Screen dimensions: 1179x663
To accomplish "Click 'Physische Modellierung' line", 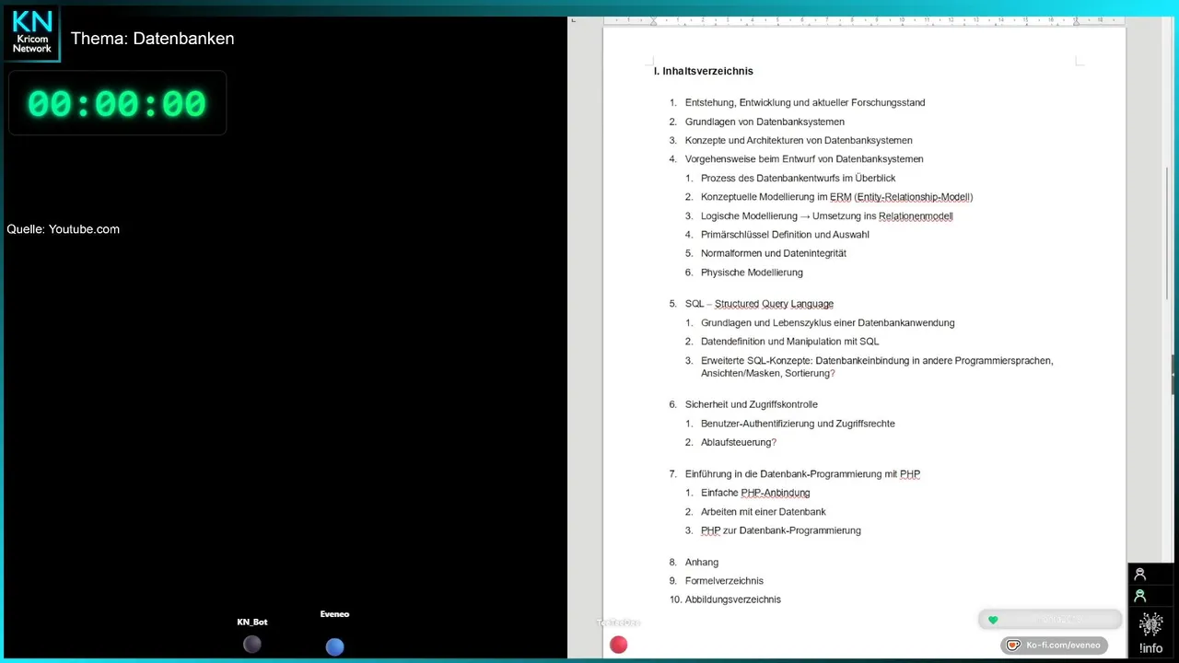I will pyautogui.click(x=752, y=273).
